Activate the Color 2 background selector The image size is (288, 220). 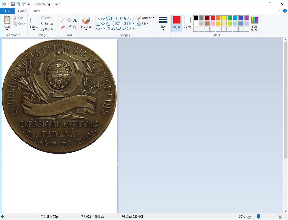pyautogui.click(x=187, y=23)
